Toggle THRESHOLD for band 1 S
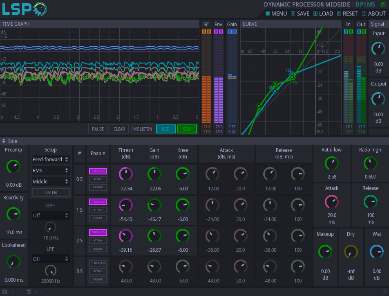Screen dimensions: 389x296 (98, 202)
